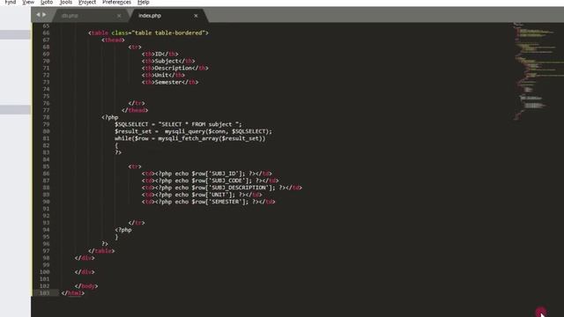Click the mysqli_query($conn, $SQLSELECT) line
The width and height of the screenshot is (564, 317).
point(194,131)
